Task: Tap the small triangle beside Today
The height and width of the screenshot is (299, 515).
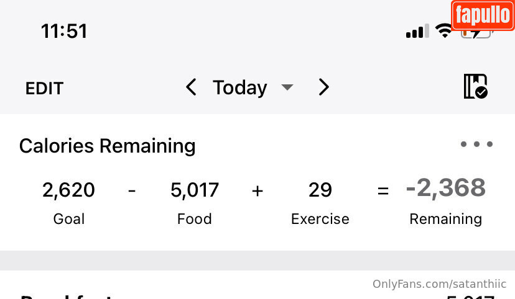Action: (x=287, y=87)
